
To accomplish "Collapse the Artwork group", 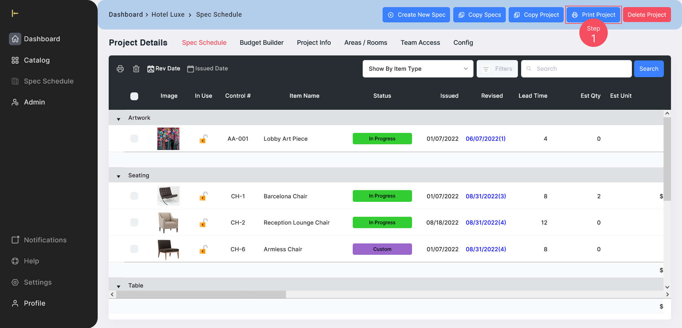I will coord(119,119).
